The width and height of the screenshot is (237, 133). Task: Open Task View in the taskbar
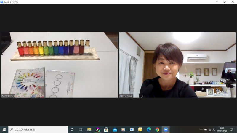coord(80,129)
